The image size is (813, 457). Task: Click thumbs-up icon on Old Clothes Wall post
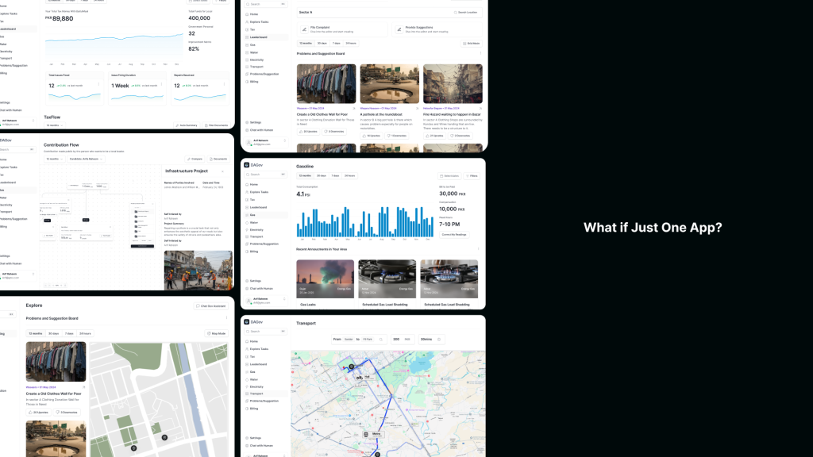[x=302, y=132]
